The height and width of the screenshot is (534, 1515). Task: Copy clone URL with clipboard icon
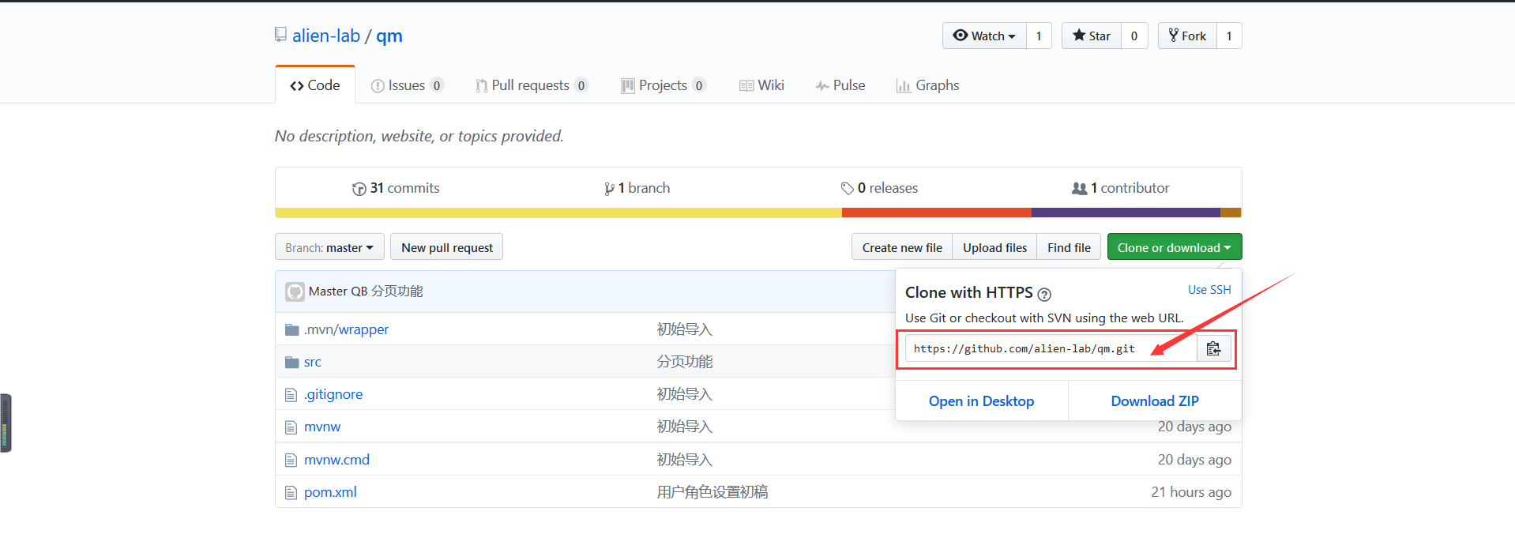pos(1214,348)
